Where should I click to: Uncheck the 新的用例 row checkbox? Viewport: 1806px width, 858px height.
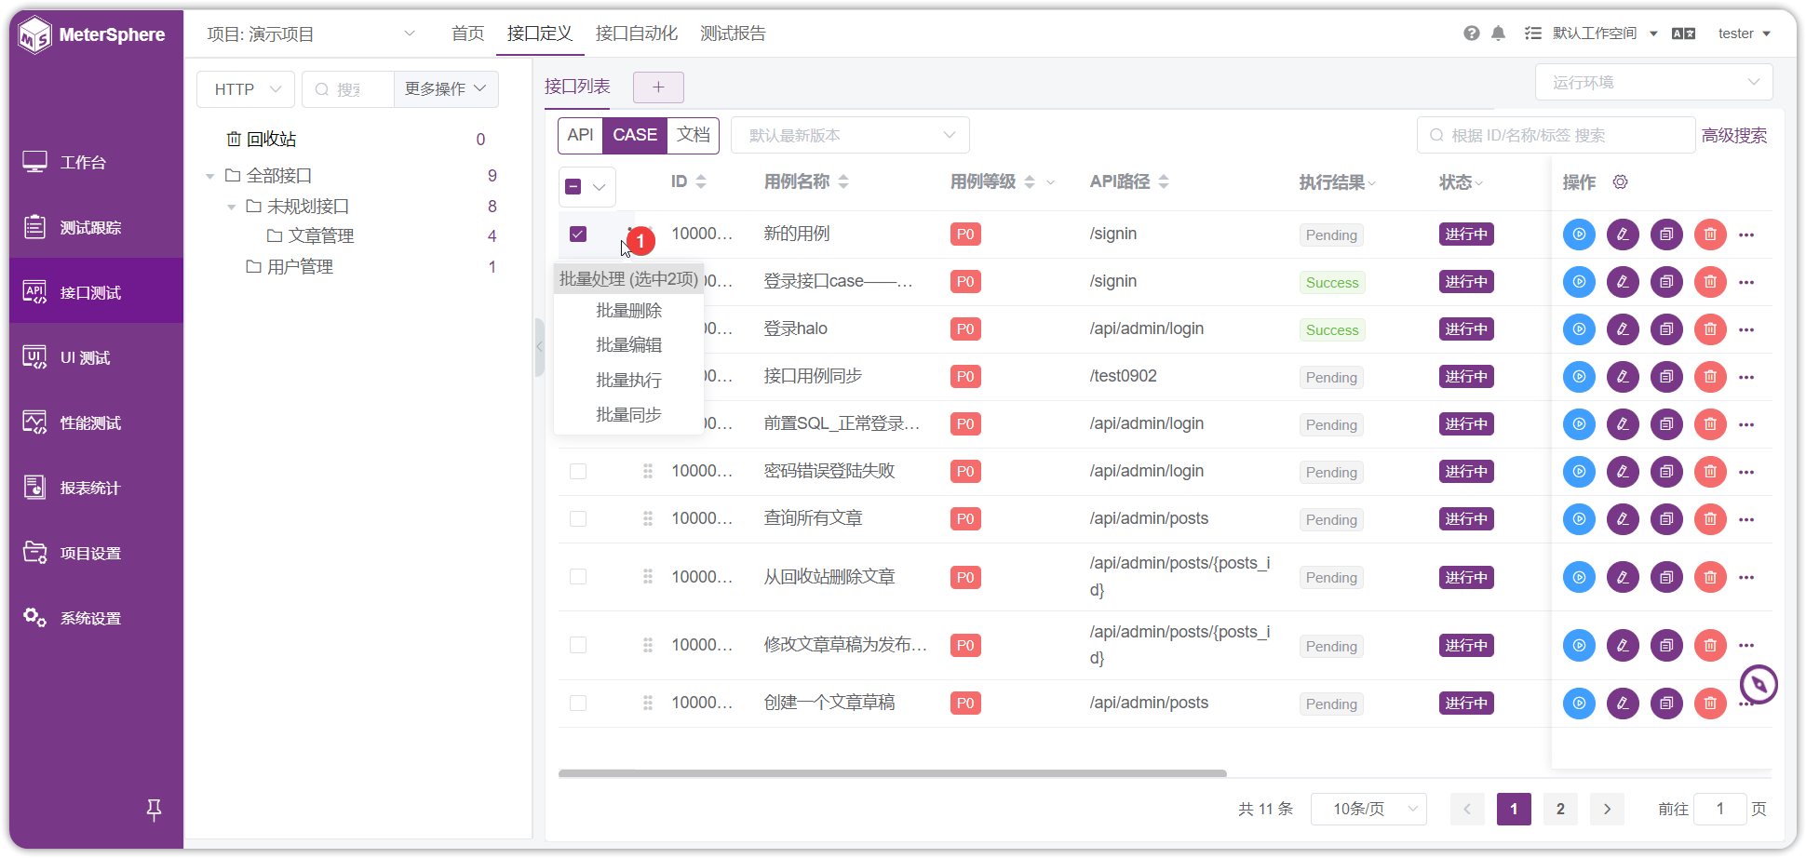tap(578, 234)
